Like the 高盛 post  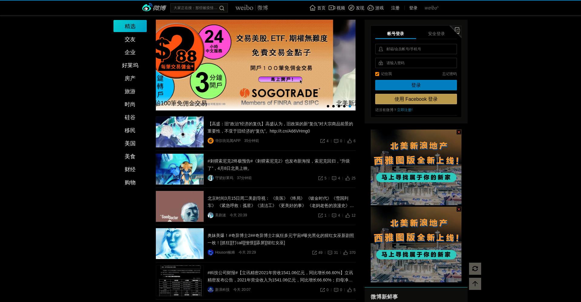[350, 141]
